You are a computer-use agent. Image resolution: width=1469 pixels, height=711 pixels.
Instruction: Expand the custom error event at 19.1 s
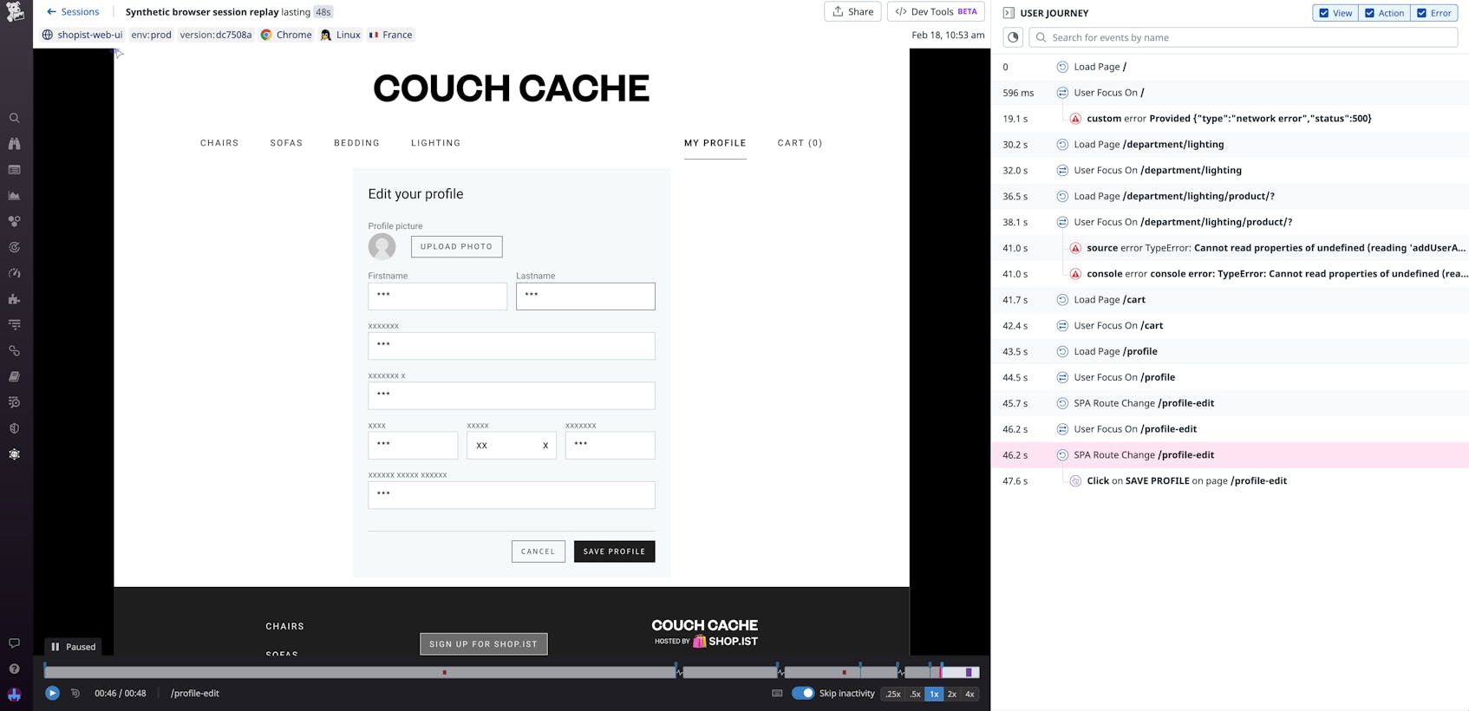(x=1228, y=119)
